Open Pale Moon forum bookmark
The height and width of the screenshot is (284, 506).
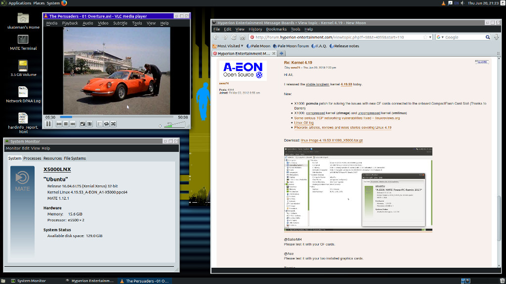click(291, 46)
